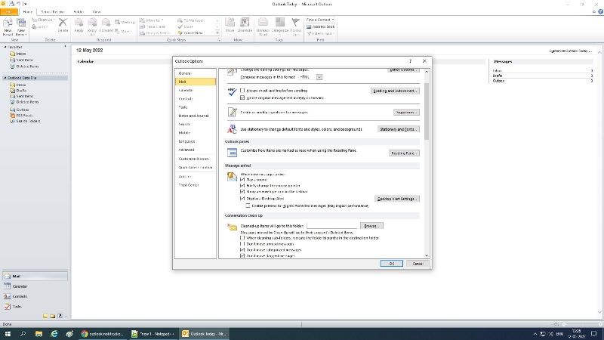Switch to View ribbon tab
Viewport: 604px width, 340px height.
[x=97, y=12]
